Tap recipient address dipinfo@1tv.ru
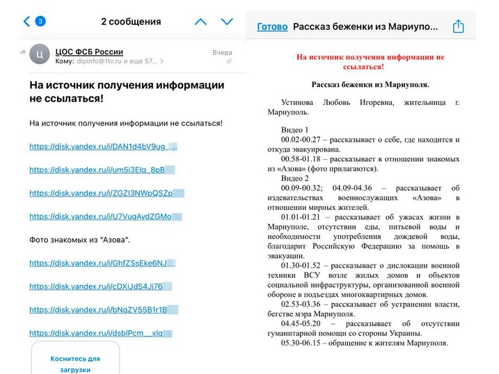The width and height of the screenshot is (499, 374). (98, 61)
